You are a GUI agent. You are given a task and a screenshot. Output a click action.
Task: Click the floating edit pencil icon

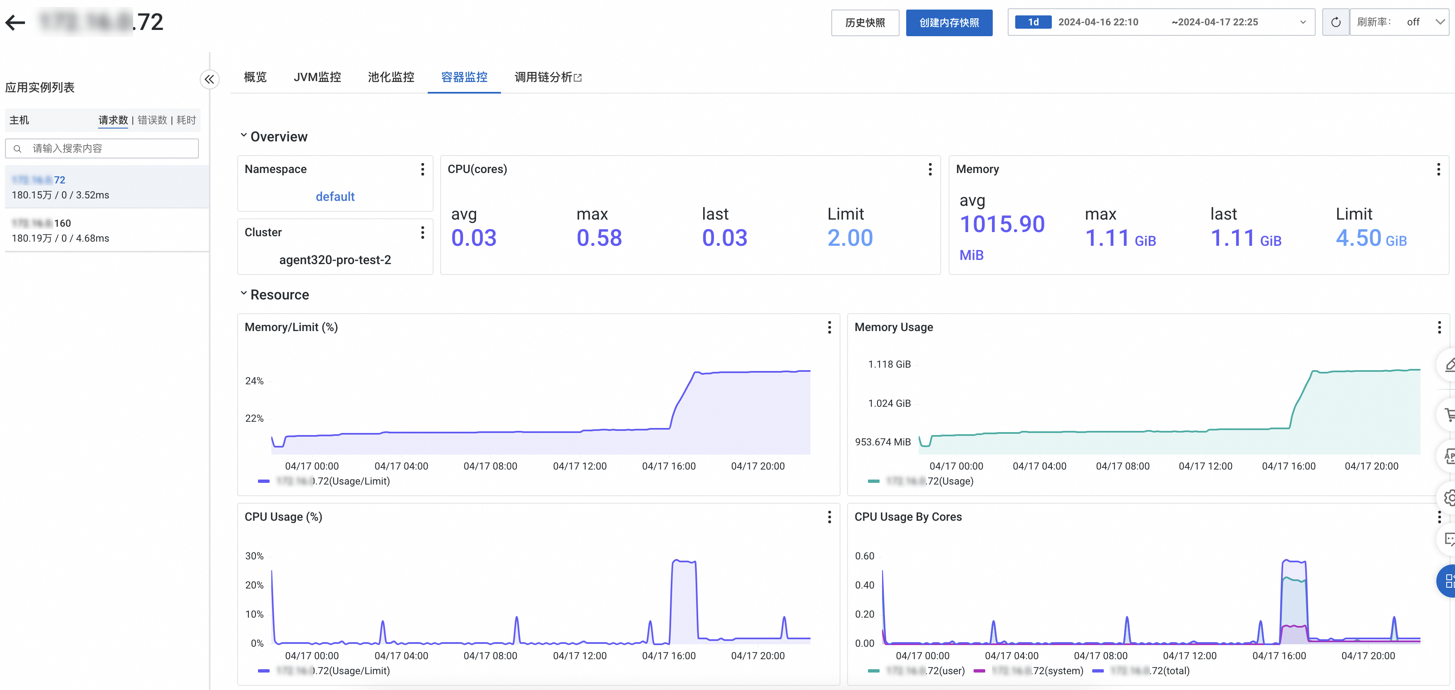tap(1448, 365)
